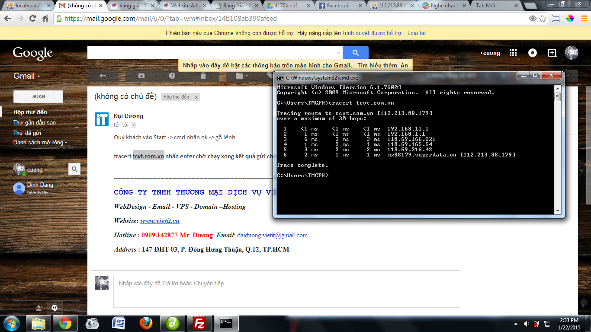Click the SOẠN compose button
The image size is (591, 332).
click(x=39, y=96)
